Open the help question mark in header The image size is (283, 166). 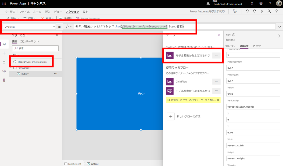point(270,3)
